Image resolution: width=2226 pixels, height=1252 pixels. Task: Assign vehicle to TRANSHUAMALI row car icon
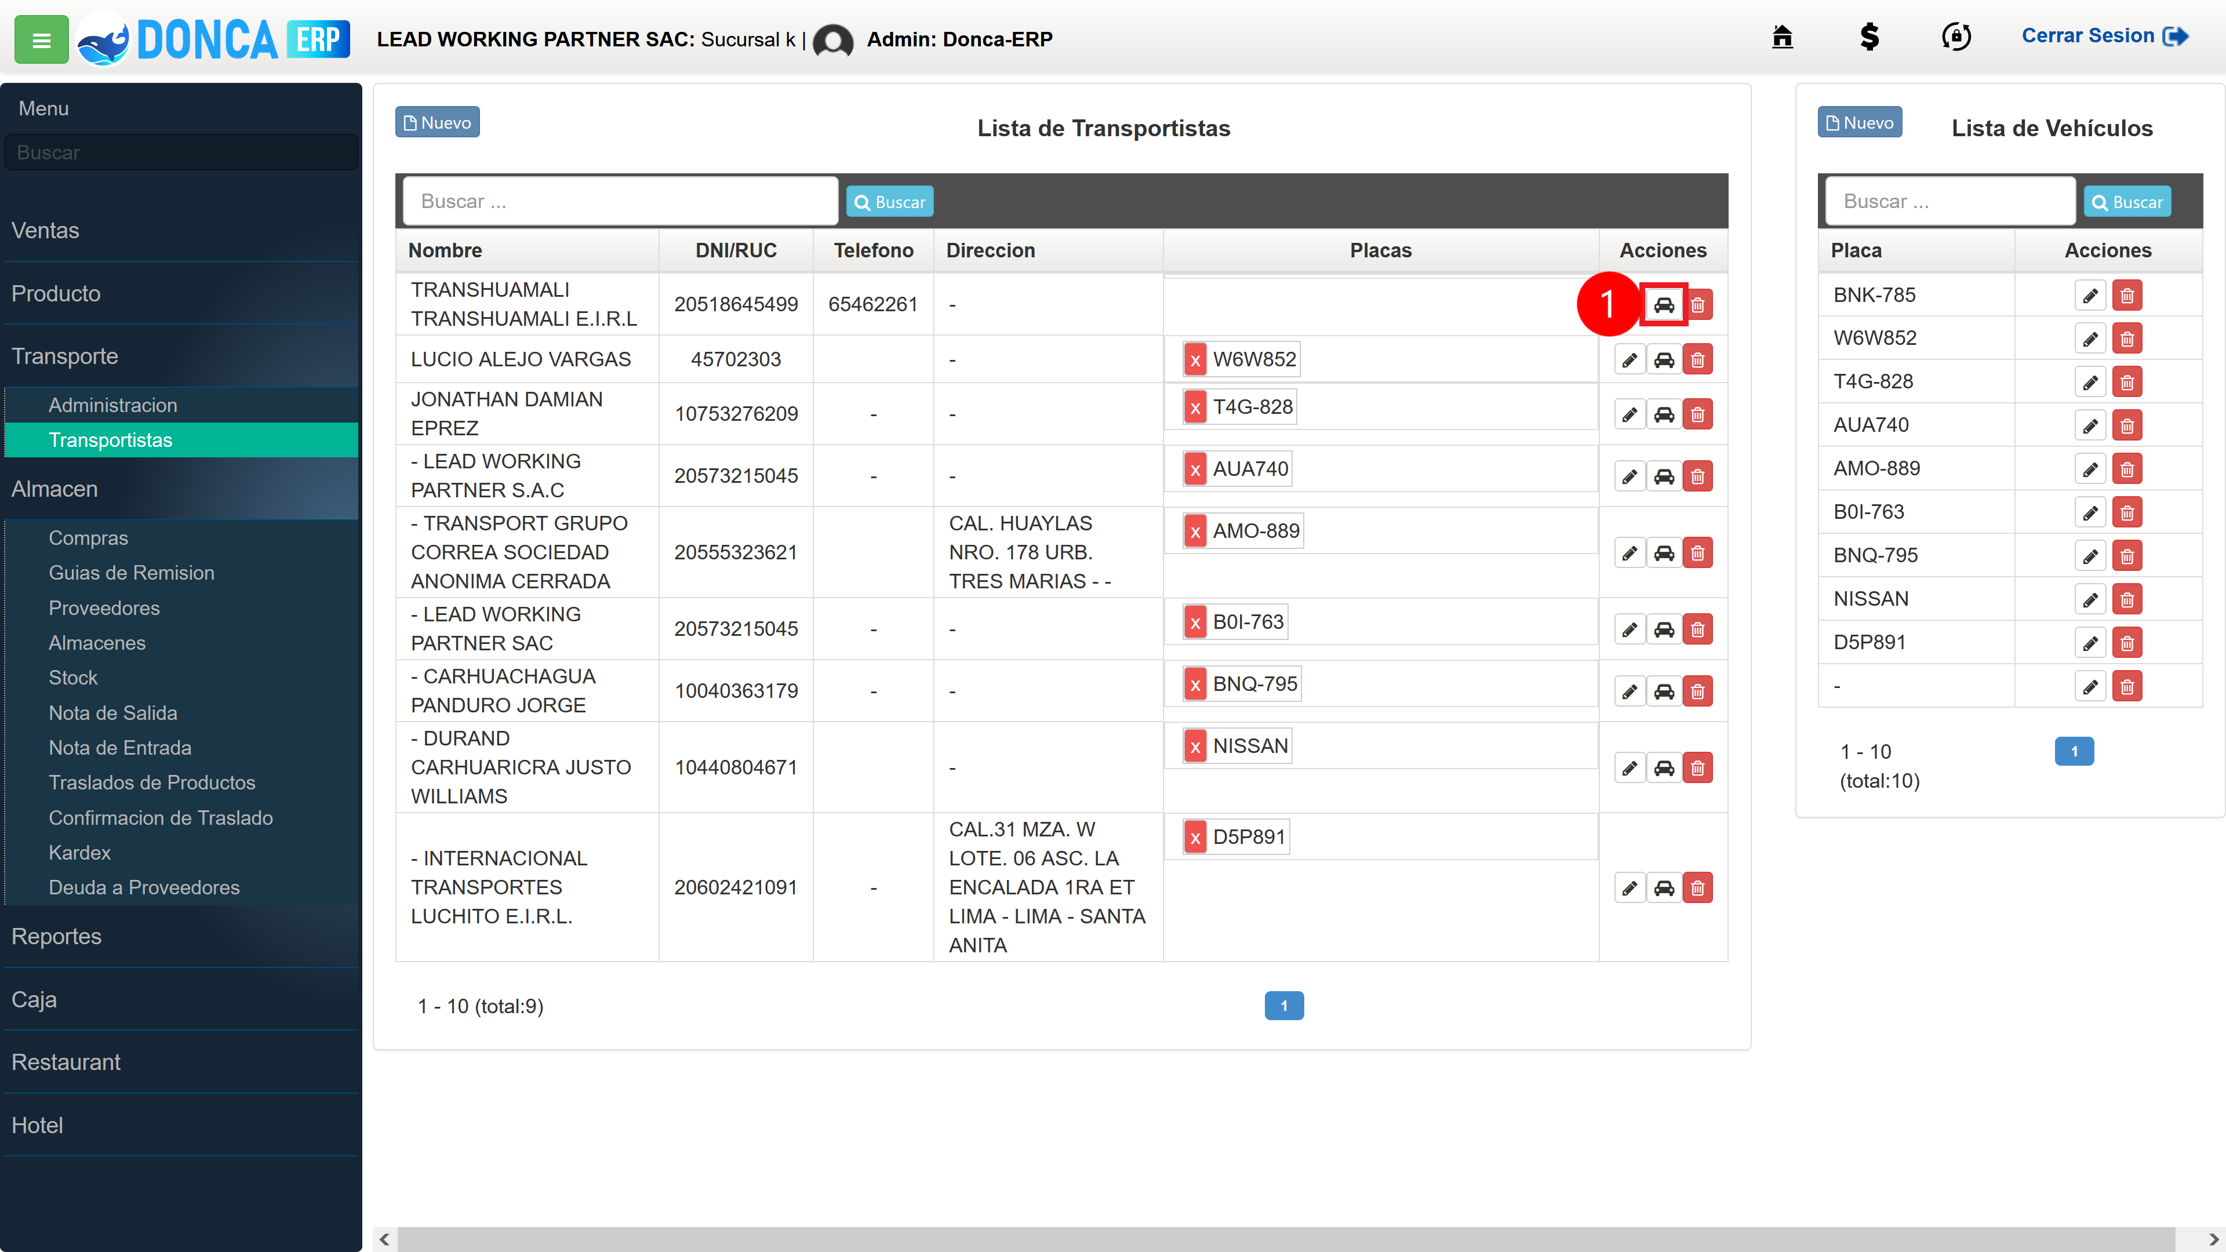click(x=1664, y=305)
